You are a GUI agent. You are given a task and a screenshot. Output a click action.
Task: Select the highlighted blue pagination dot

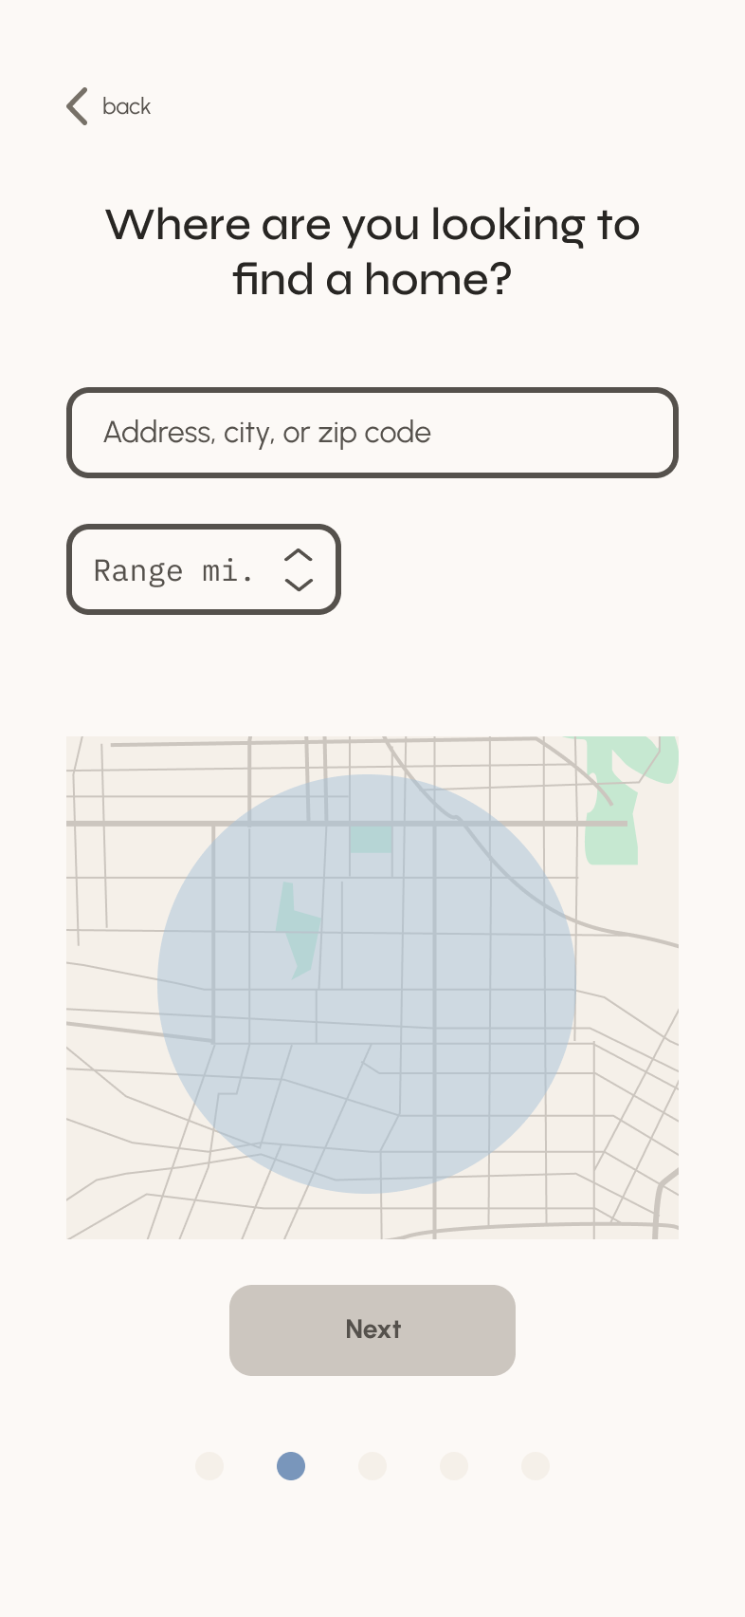pos(291,1466)
